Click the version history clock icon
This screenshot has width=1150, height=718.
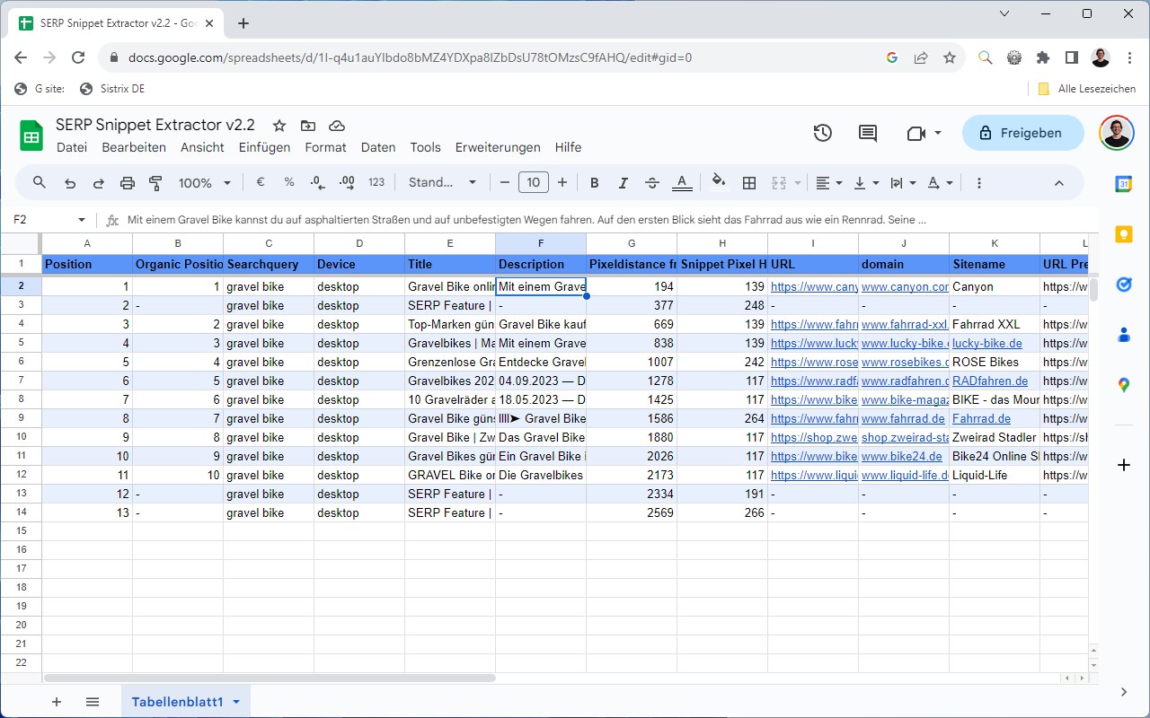click(x=822, y=132)
